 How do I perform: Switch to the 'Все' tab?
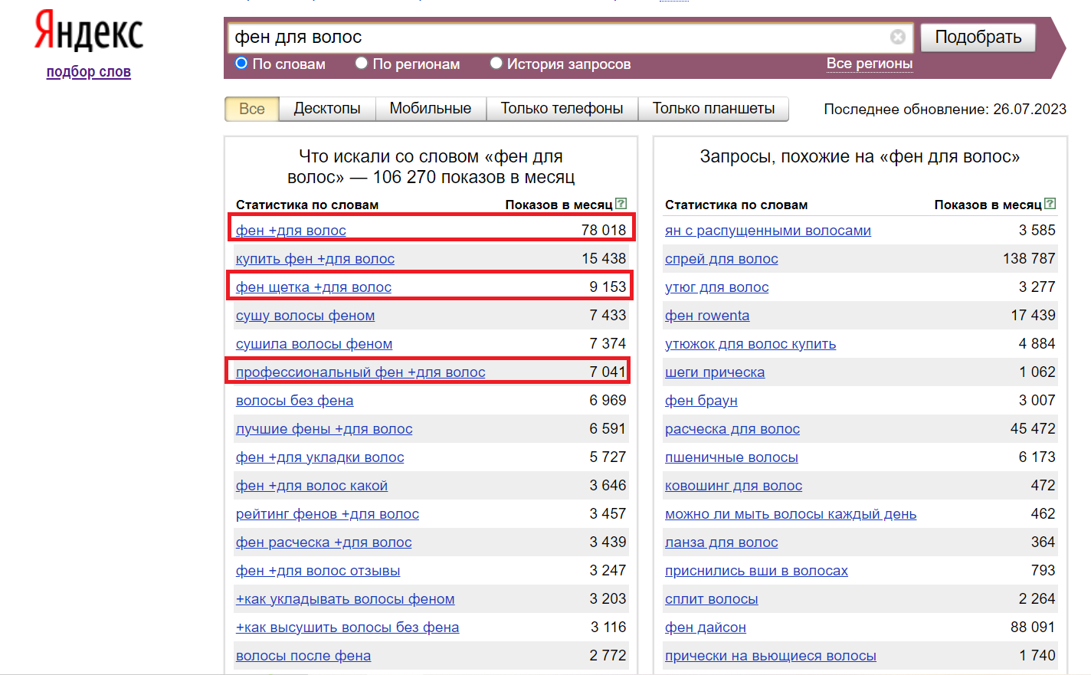tap(252, 109)
